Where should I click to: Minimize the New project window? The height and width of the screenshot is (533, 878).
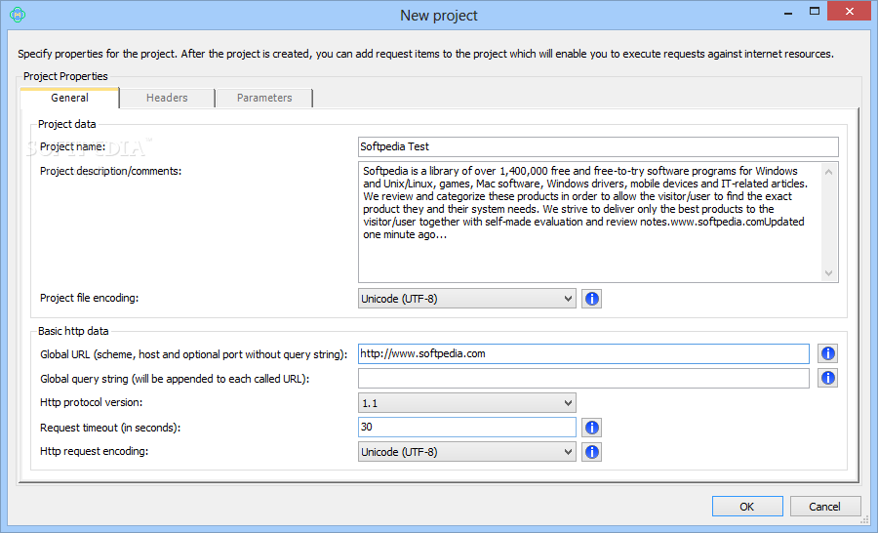pos(788,12)
